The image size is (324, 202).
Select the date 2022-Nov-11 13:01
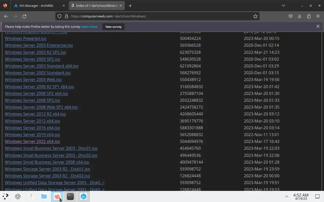261,135
